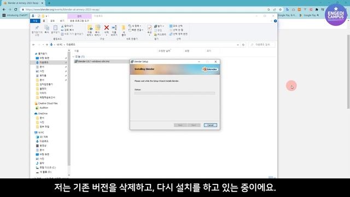Screen dimensions: 350x197
Task: Sort files by the 이름 column header
Action: coord(77,51)
